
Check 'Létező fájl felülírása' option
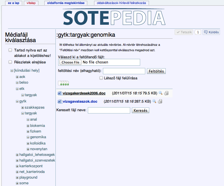coord(101,78)
